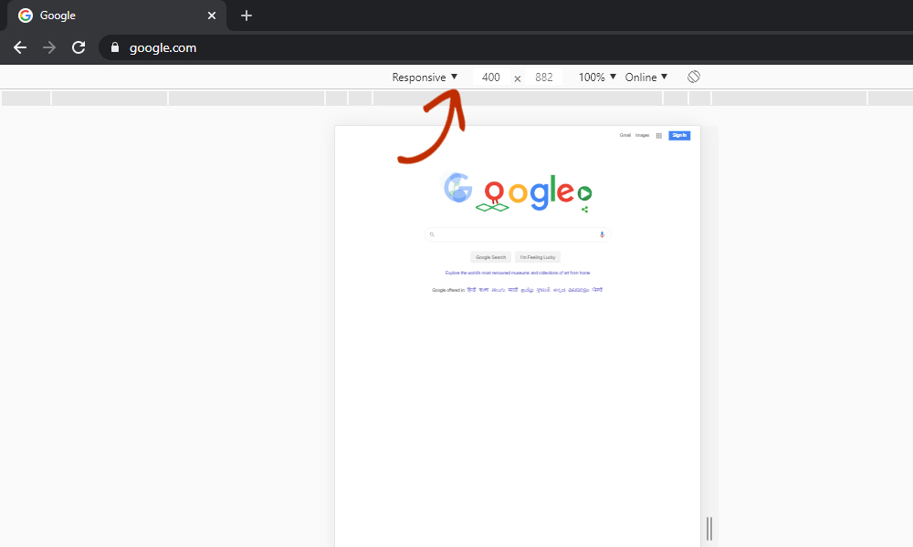This screenshot has height=547, width=913.
Task: Click inside the Google search box
Action: click(518, 235)
